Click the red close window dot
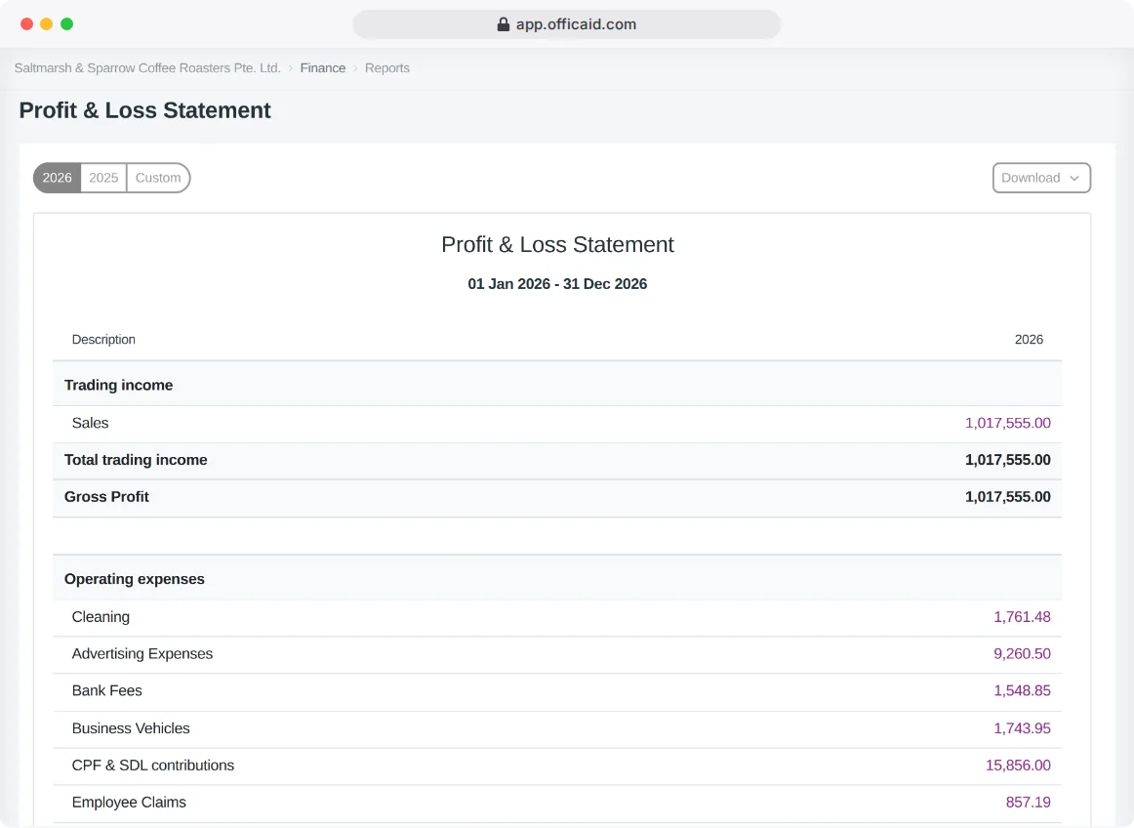This screenshot has height=828, width=1134. tap(26, 23)
